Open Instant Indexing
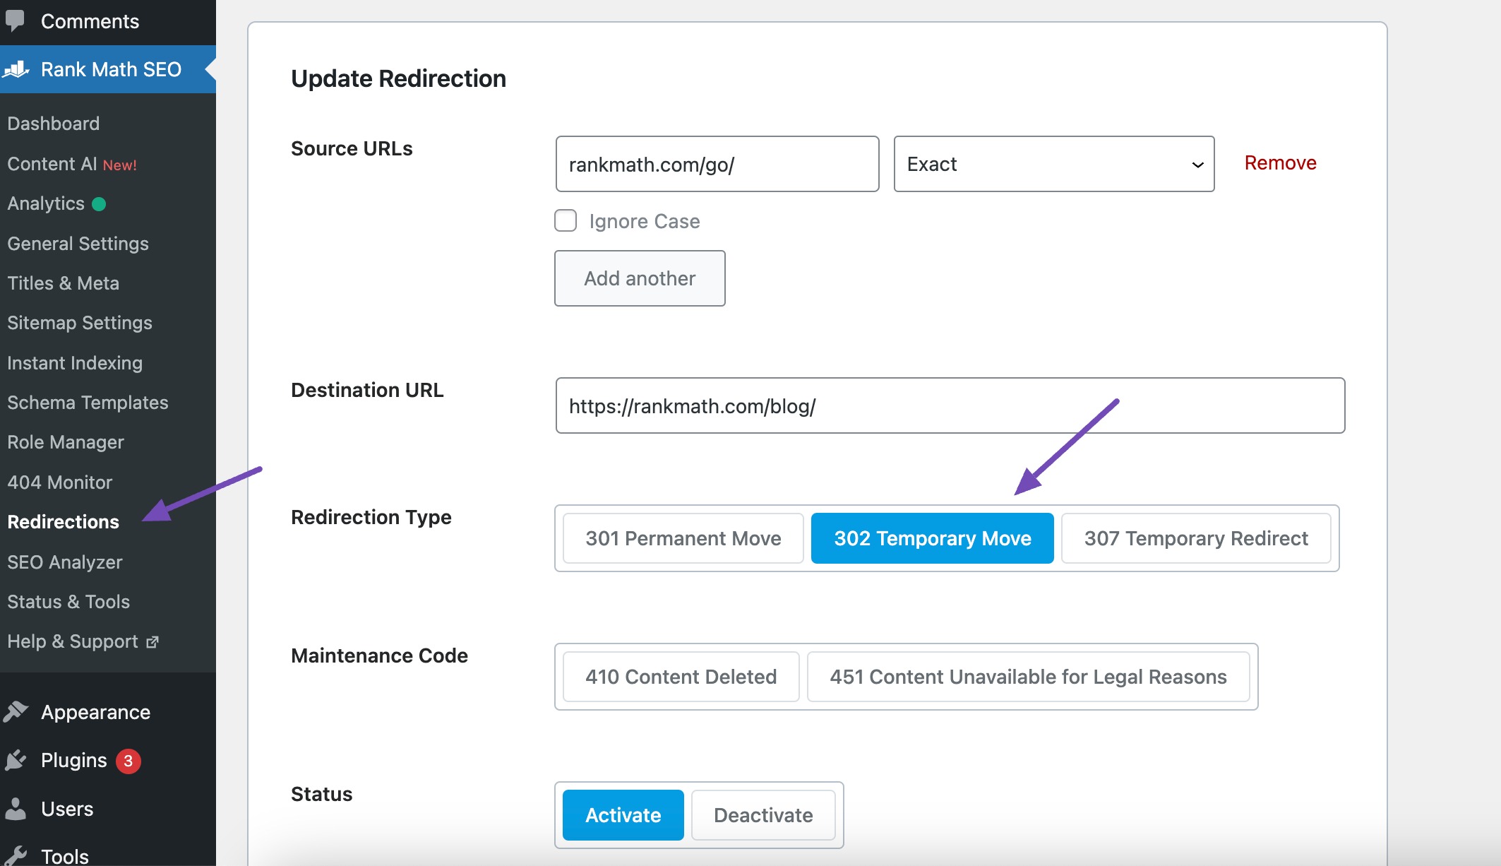The height and width of the screenshot is (866, 1501). tap(75, 363)
